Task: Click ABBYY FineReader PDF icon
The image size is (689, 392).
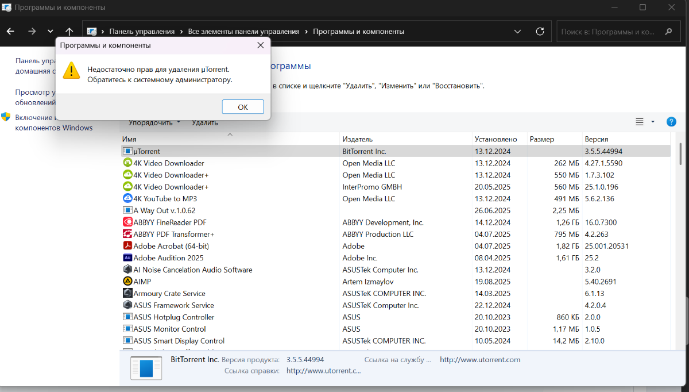Action: pos(127,222)
